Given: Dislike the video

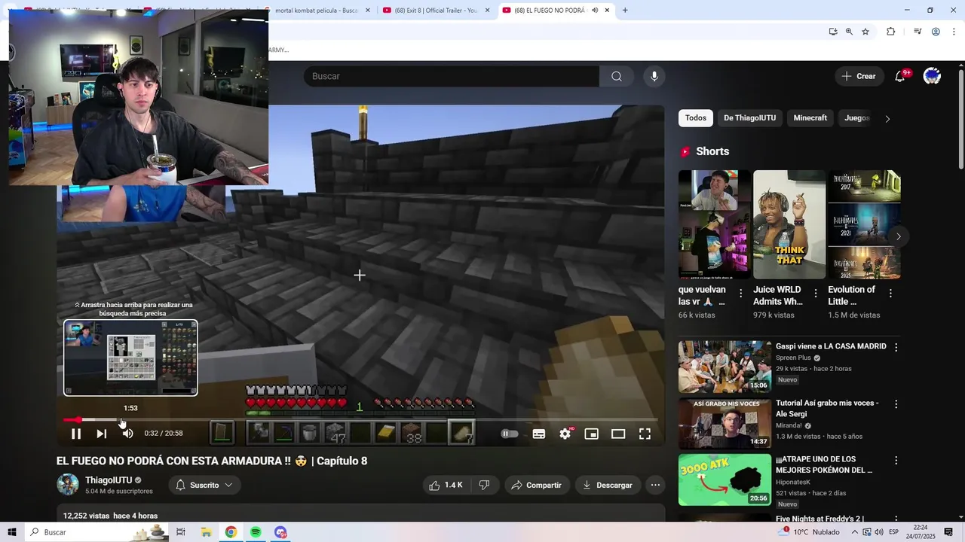Looking at the screenshot, I should pos(484,486).
